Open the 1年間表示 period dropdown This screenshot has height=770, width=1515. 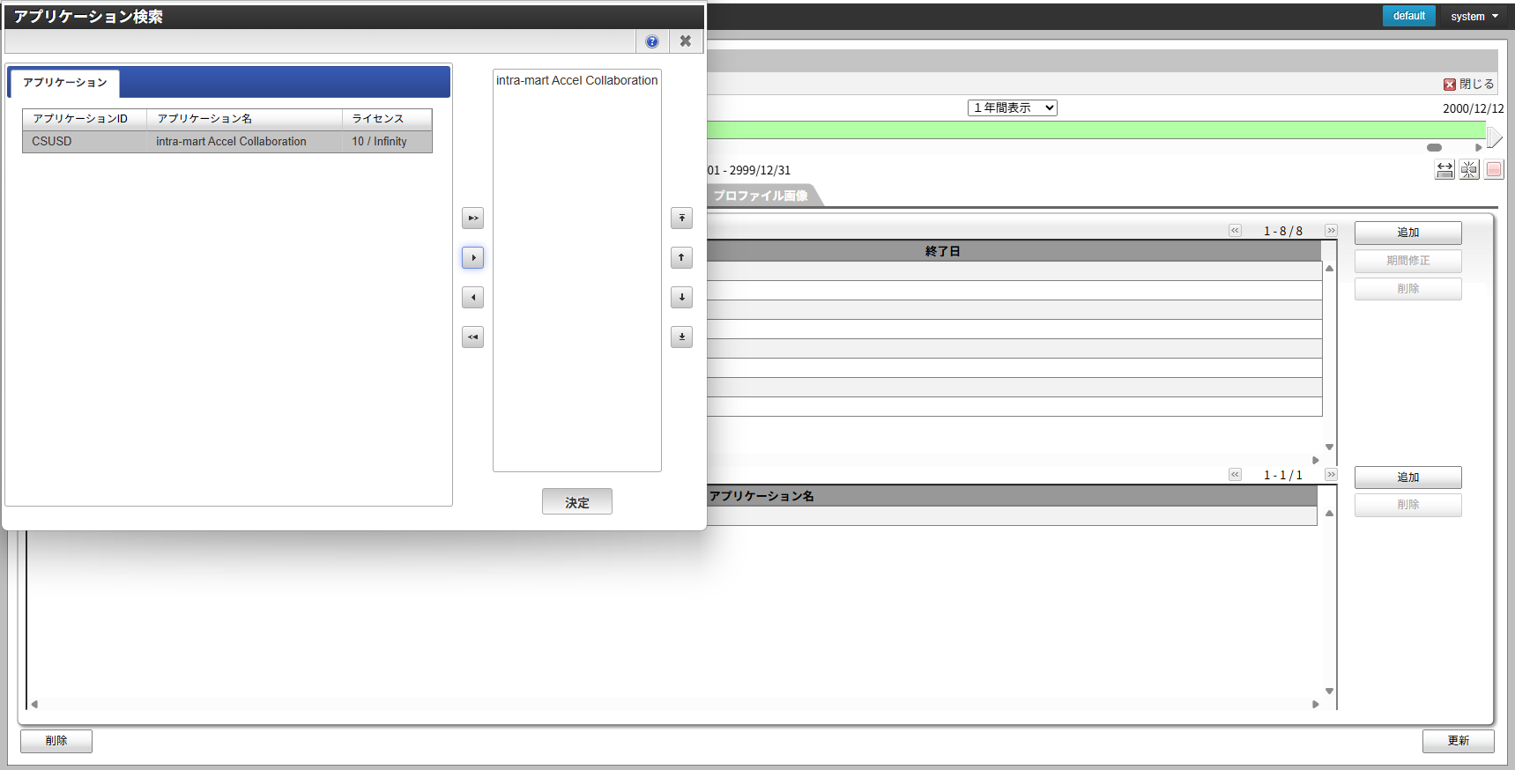click(x=1012, y=107)
